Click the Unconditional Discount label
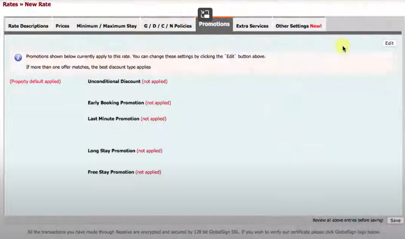This screenshot has width=405, height=239. click(113, 81)
